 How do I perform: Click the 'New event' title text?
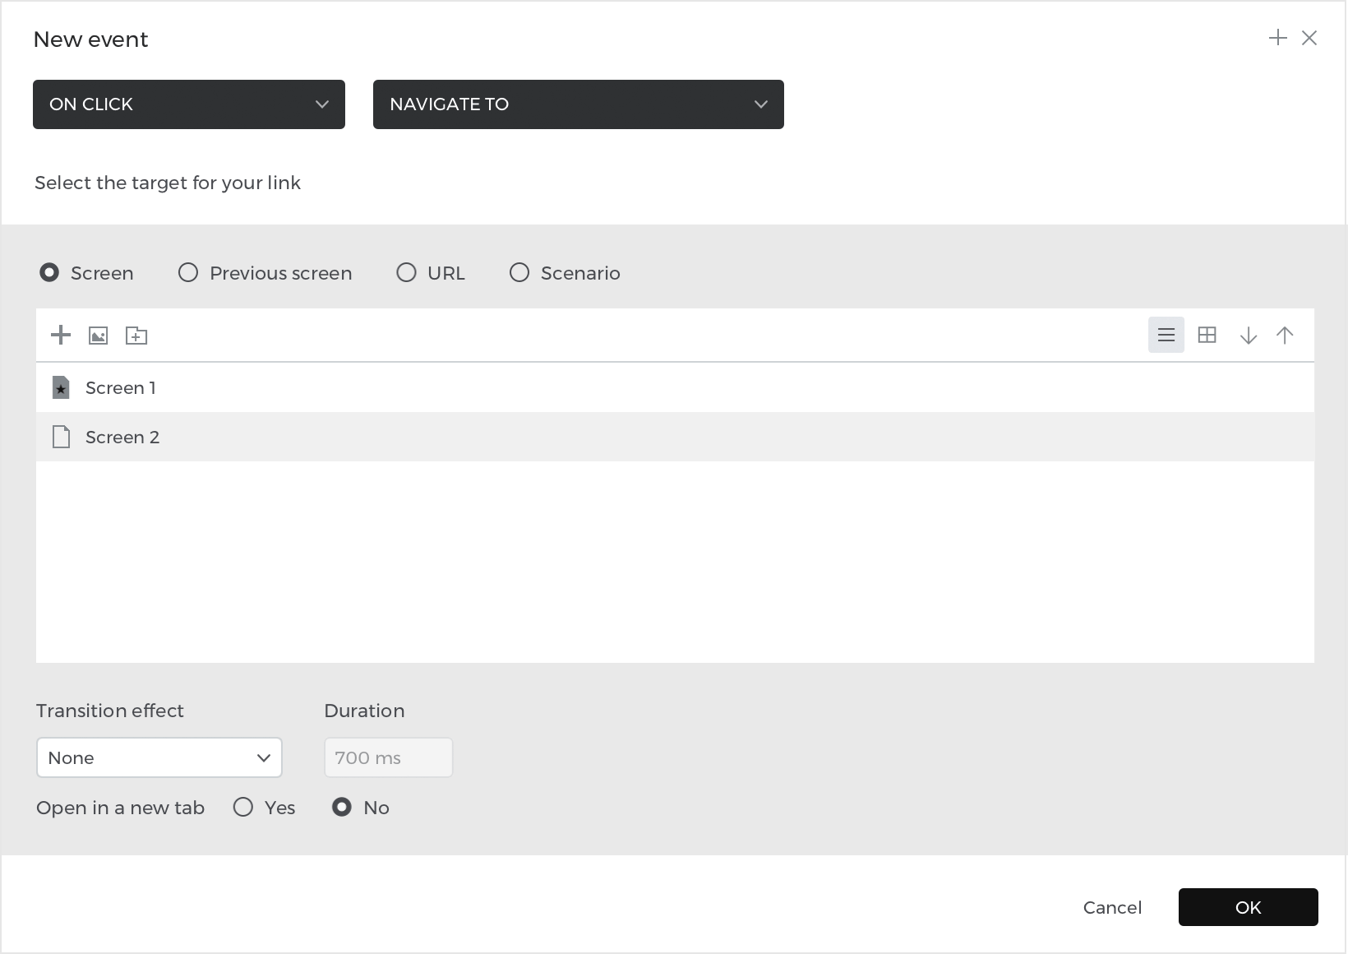click(90, 39)
